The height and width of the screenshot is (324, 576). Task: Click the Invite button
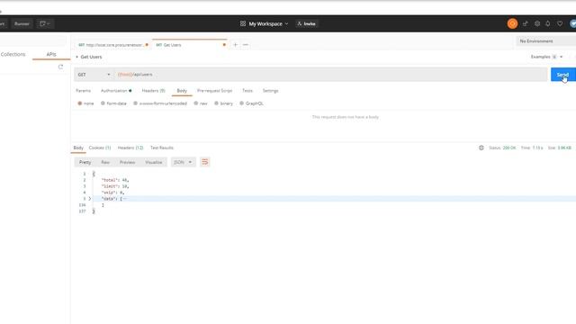[306, 24]
